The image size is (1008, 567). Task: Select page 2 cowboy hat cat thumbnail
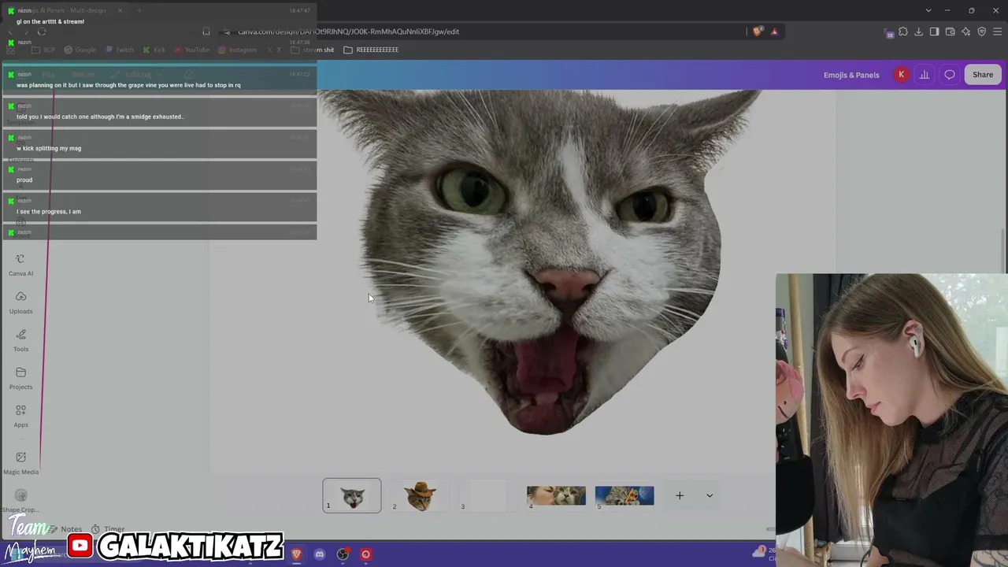pos(420,495)
